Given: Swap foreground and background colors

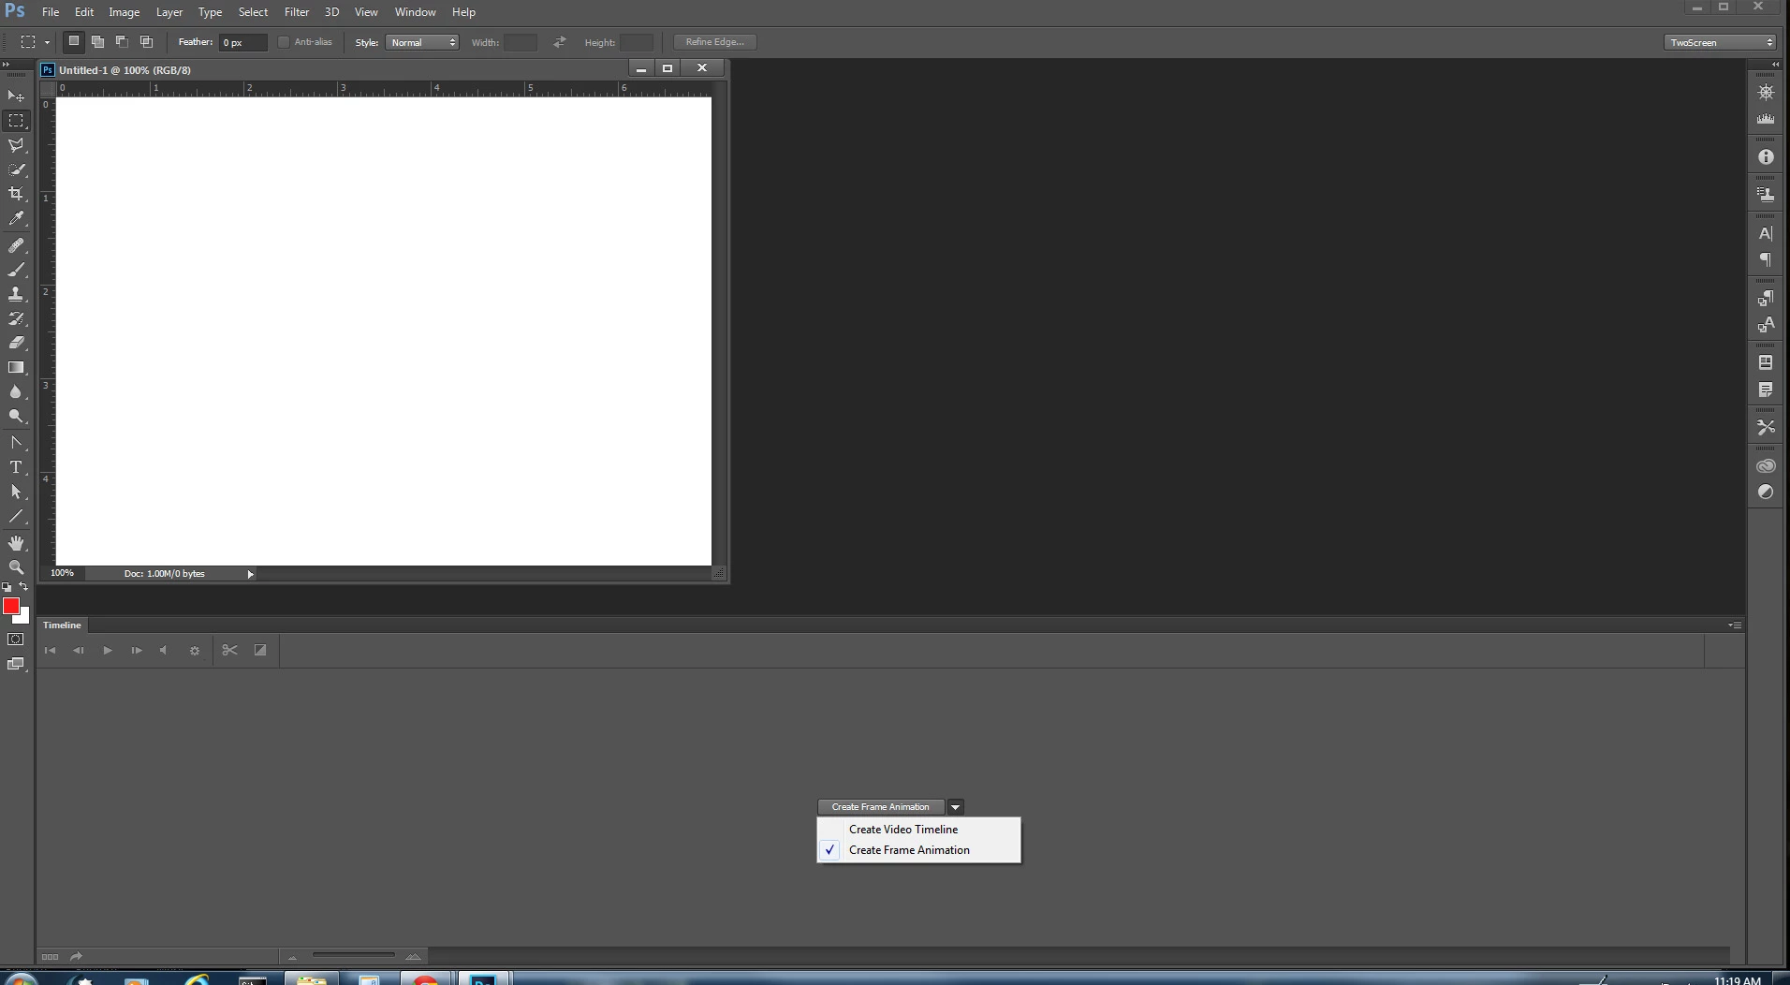Looking at the screenshot, I should pyautogui.click(x=24, y=587).
